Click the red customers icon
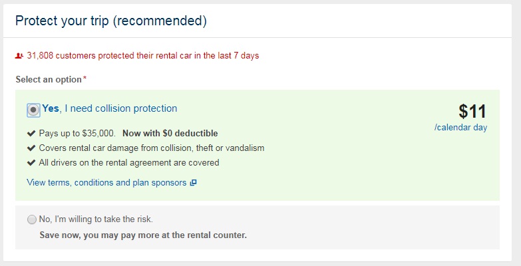This screenshot has height=266, width=521. tap(19, 56)
